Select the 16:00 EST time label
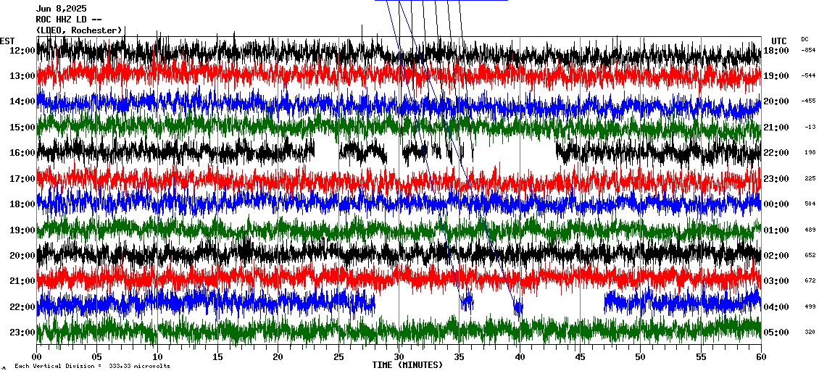 coord(22,153)
